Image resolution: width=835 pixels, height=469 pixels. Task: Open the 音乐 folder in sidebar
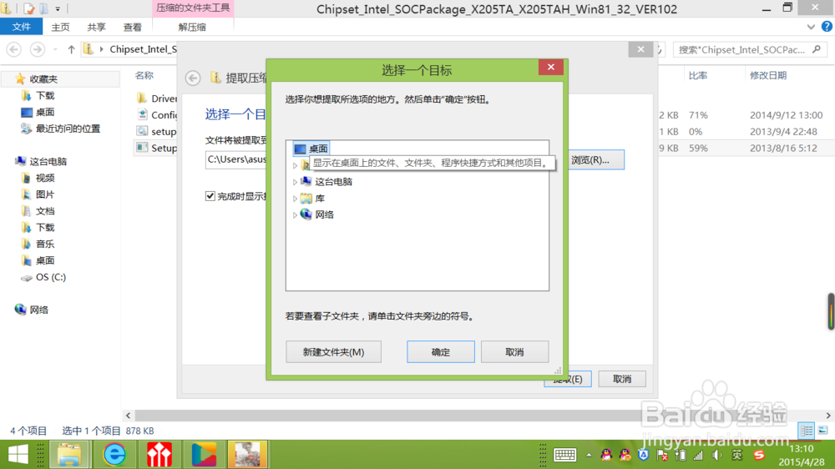45,244
